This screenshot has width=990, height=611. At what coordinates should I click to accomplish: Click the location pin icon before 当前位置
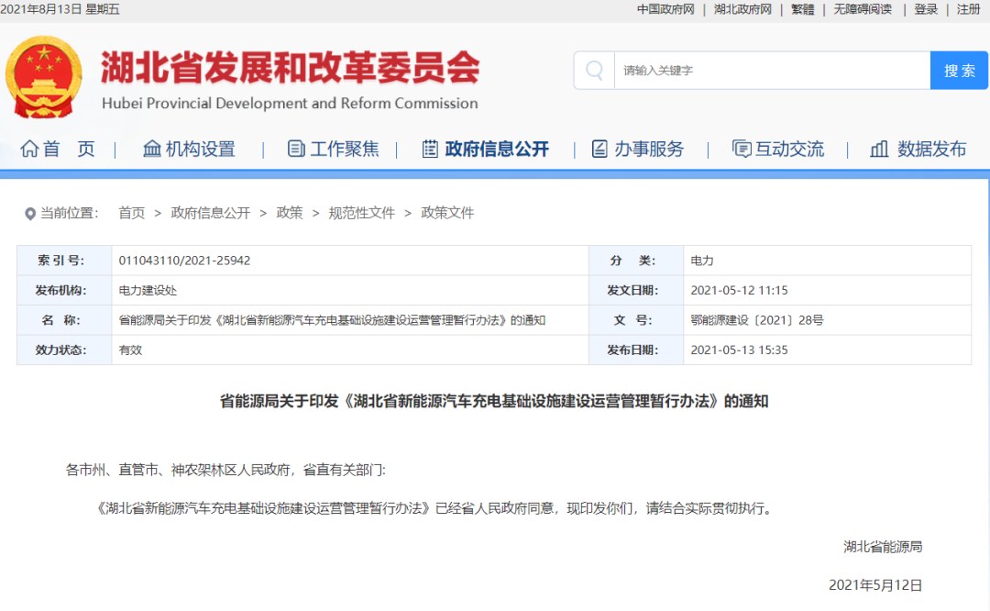[x=29, y=214]
